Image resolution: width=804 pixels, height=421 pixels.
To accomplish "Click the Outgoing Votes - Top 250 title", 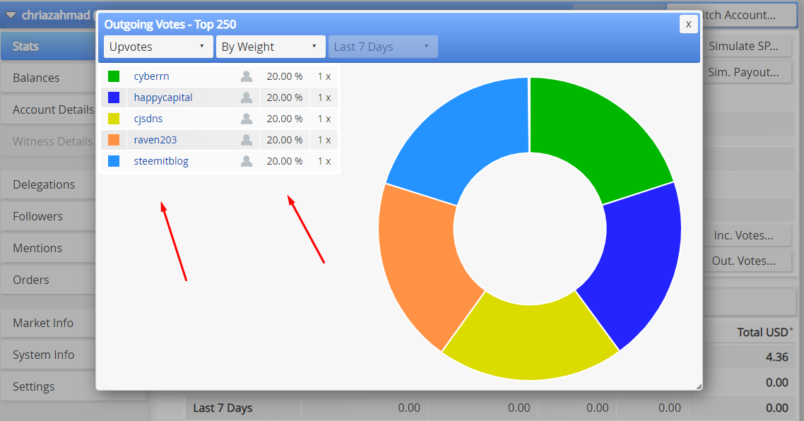I will click(x=170, y=25).
